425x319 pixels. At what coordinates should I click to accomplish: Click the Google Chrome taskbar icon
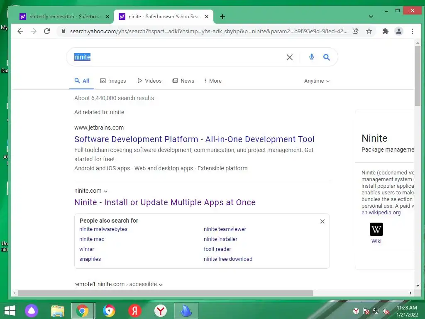83,311
